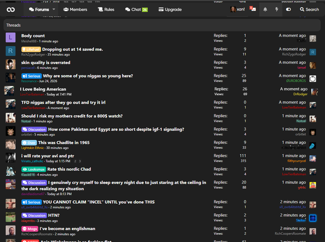Open 'Rate this nordic Chad' thread
This screenshot has height=242, width=325.
pos(69,169)
